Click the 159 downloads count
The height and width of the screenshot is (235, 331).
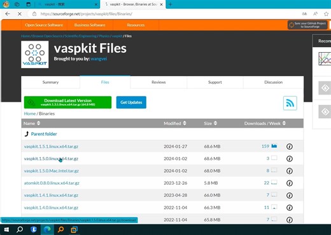(x=265, y=146)
